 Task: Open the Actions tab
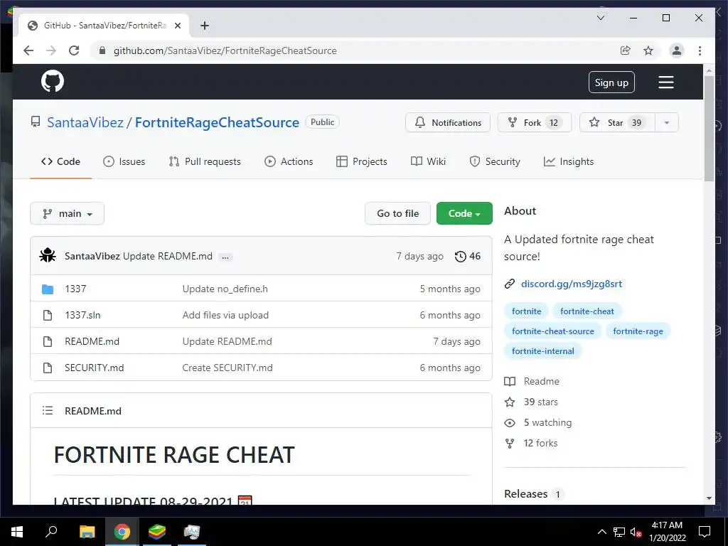point(289,161)
